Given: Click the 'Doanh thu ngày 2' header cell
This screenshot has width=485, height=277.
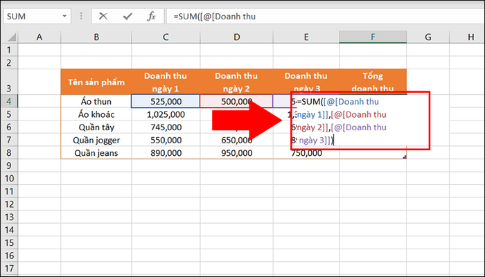Looking at the screenshot, I should [236, 82].
